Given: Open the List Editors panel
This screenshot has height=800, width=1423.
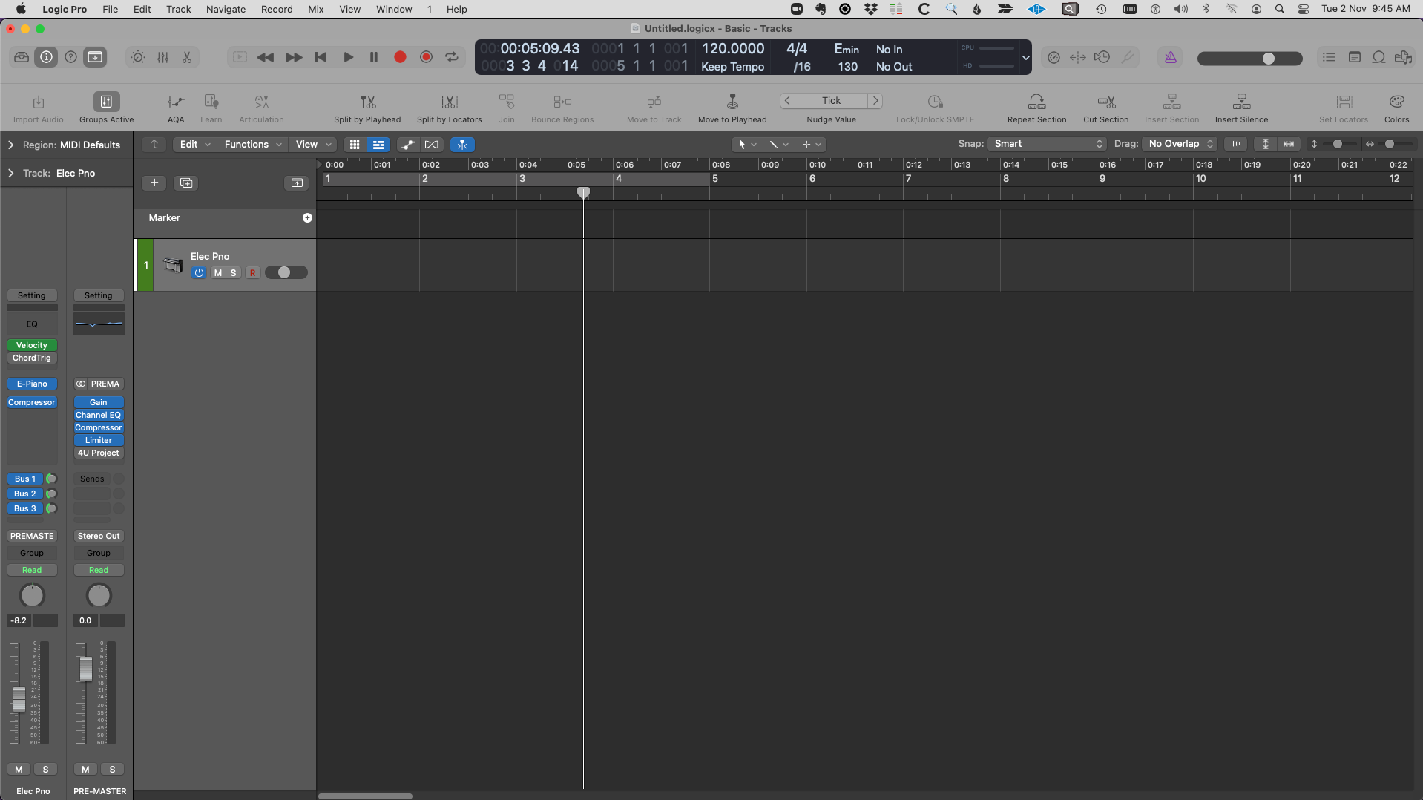Looking at the screenshot, I should pos(1330,57).
